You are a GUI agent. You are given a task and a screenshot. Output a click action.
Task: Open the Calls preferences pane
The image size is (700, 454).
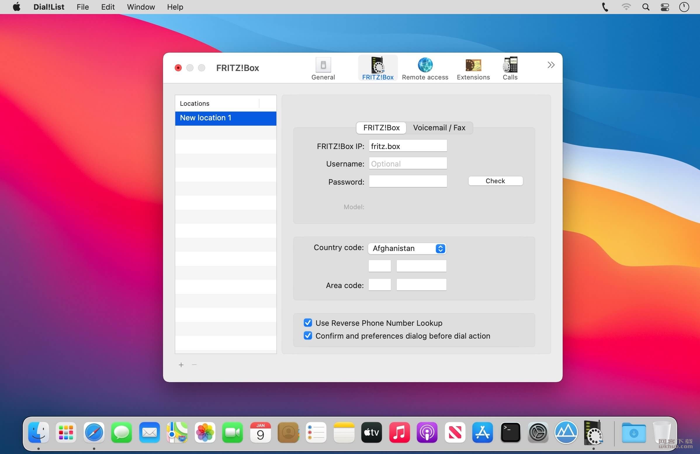point(510,68)
